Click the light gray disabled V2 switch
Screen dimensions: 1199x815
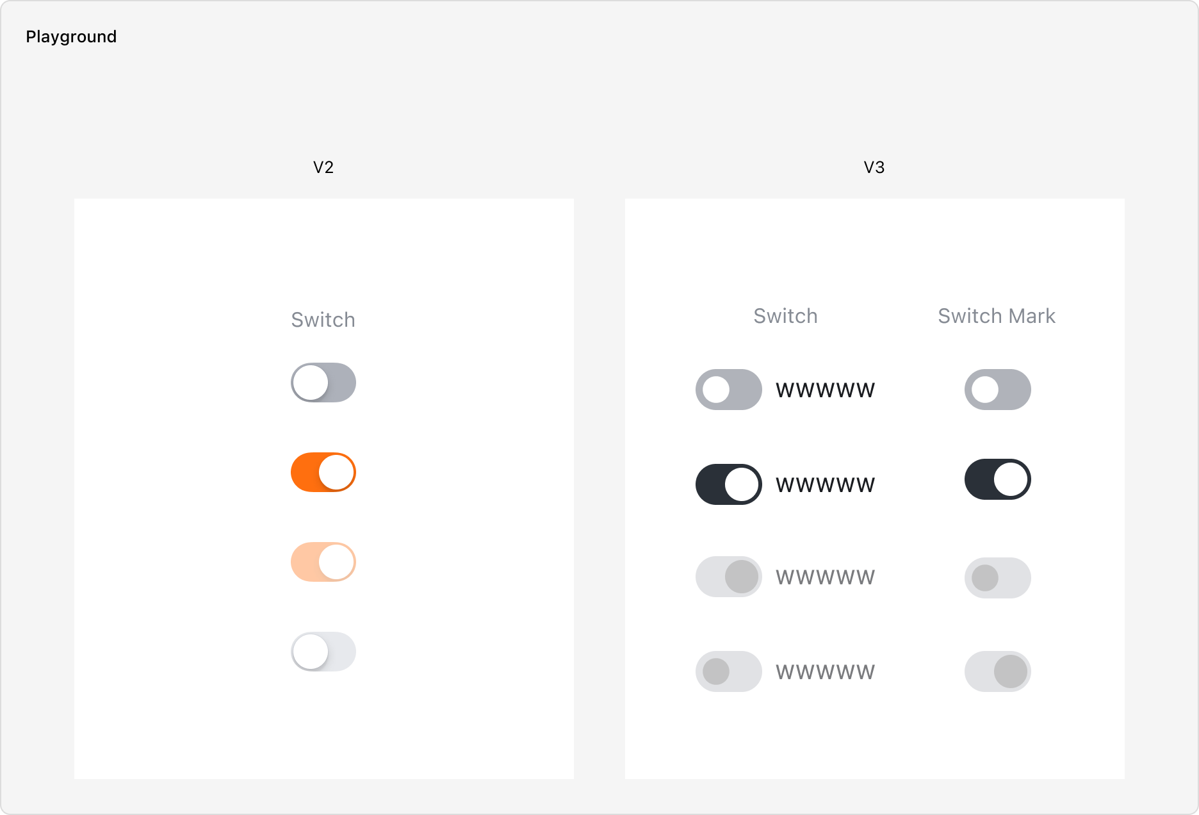[323, 652]
